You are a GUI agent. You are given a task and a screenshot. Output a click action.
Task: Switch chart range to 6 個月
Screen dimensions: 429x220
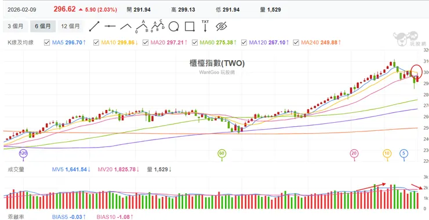tap(43, 26)
